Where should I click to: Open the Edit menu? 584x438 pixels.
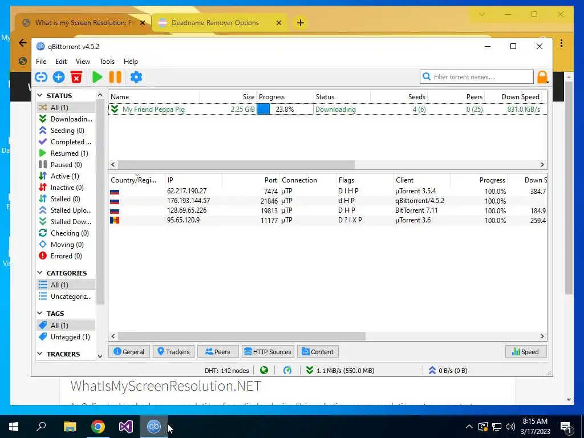(60, 62)
